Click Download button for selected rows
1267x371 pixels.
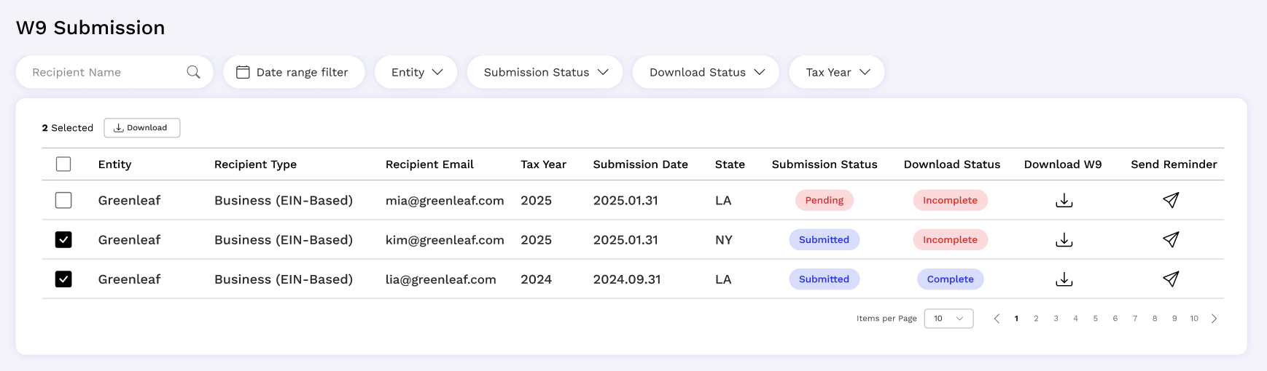pos(141,127)
